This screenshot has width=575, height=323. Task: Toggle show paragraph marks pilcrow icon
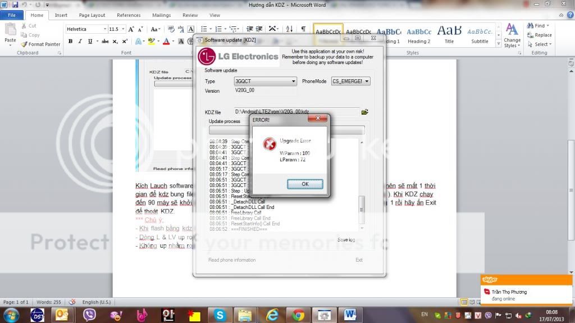click(303, 29)
